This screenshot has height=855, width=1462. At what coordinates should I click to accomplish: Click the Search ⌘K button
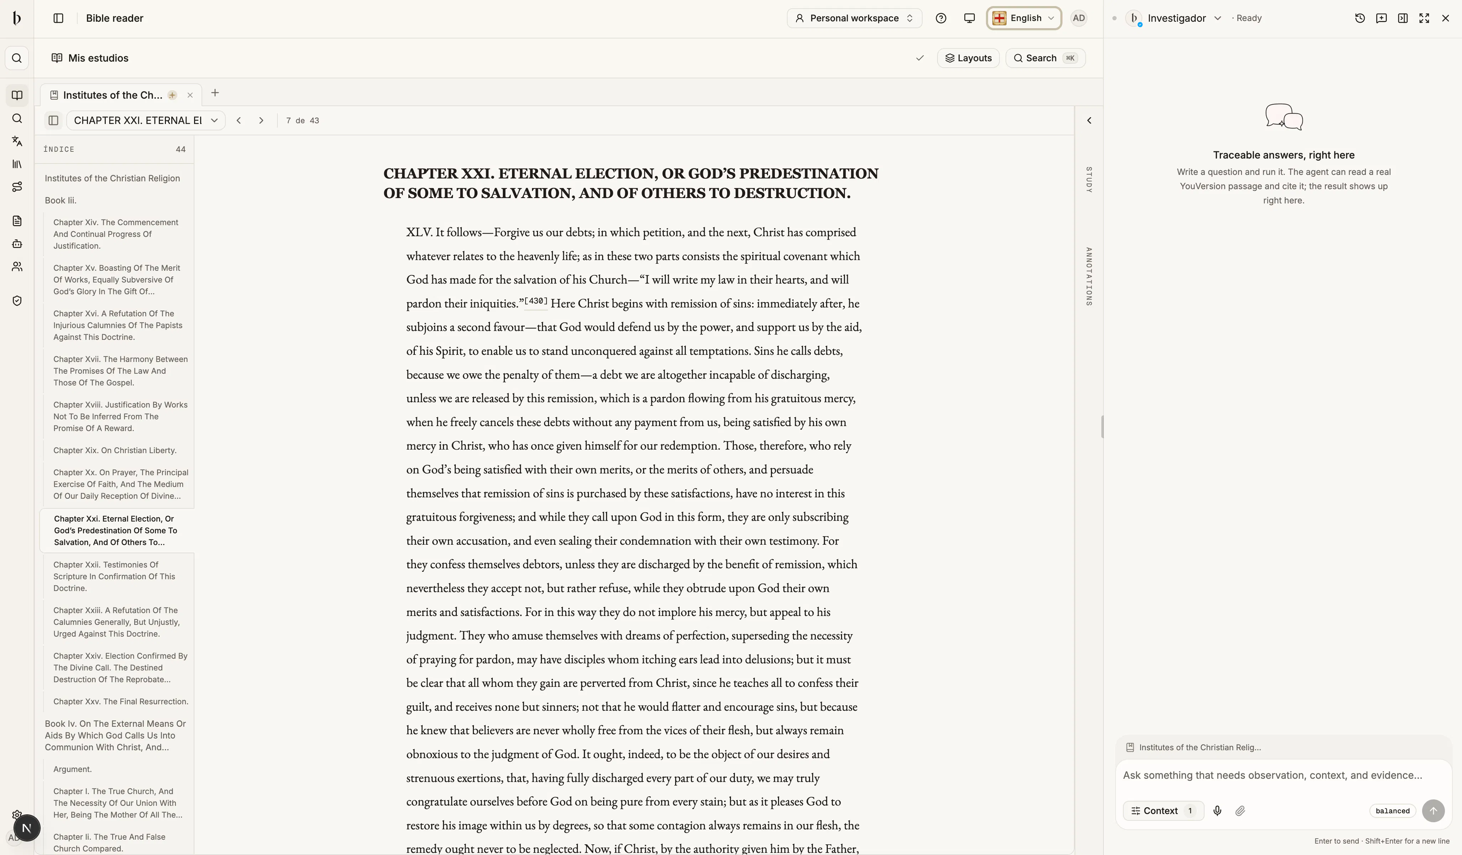1045,58
